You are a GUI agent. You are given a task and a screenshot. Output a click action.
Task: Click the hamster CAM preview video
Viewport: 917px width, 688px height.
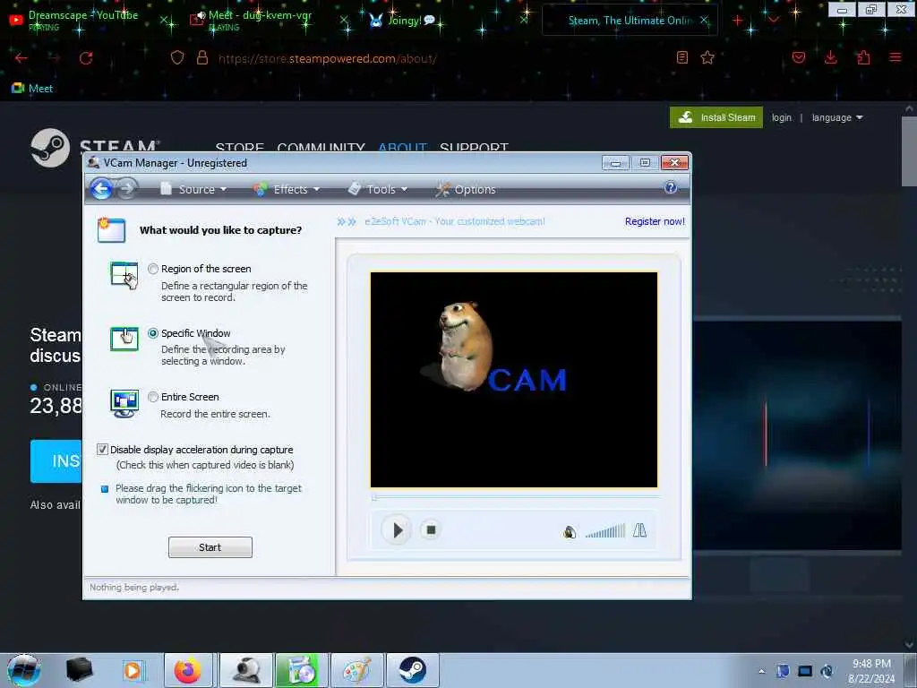[x=513, y=379]
